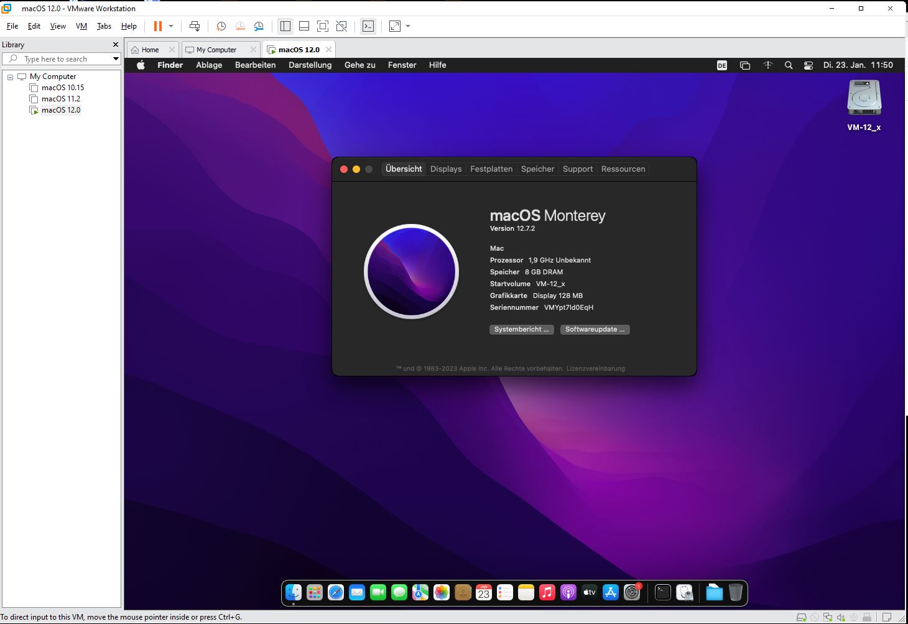Revert the VM to its previous snapshot

coord(240,26)
